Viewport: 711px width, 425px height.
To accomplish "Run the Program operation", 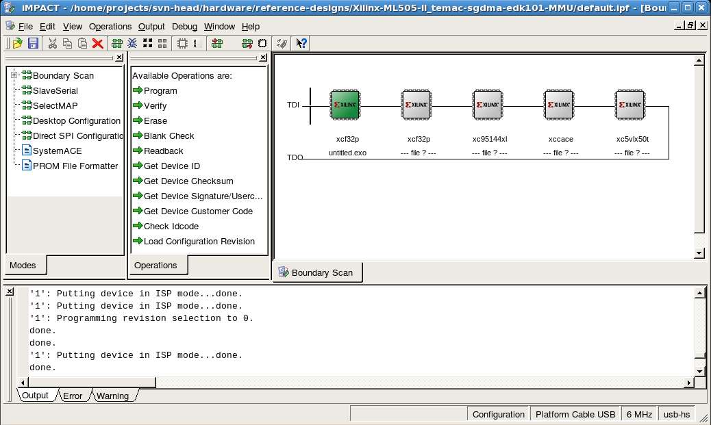I will tap(160, 90).
